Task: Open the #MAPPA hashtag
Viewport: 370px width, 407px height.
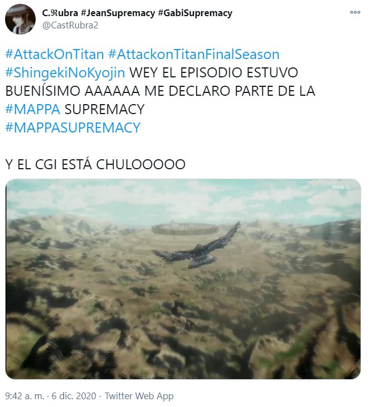Action: pyautogui.click(x=33, y=109)
